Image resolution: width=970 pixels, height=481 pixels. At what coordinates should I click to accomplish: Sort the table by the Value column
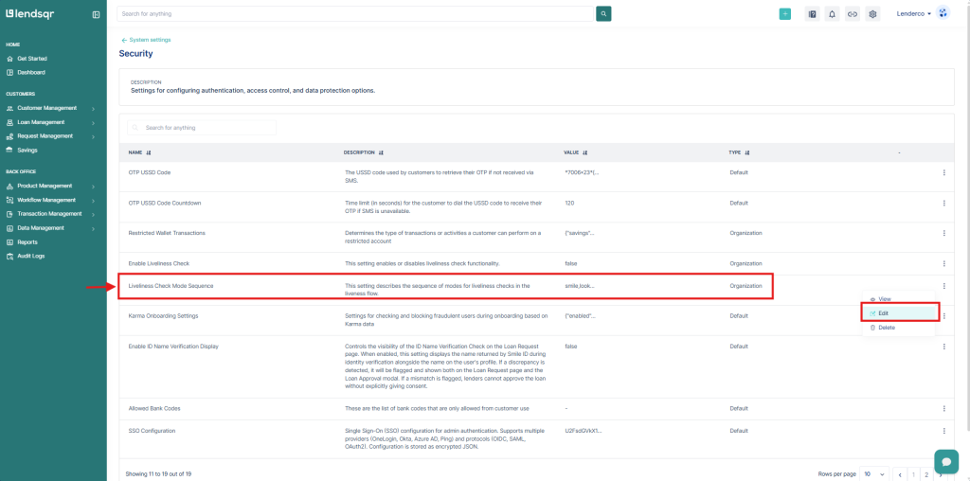(x=585, y=152)
